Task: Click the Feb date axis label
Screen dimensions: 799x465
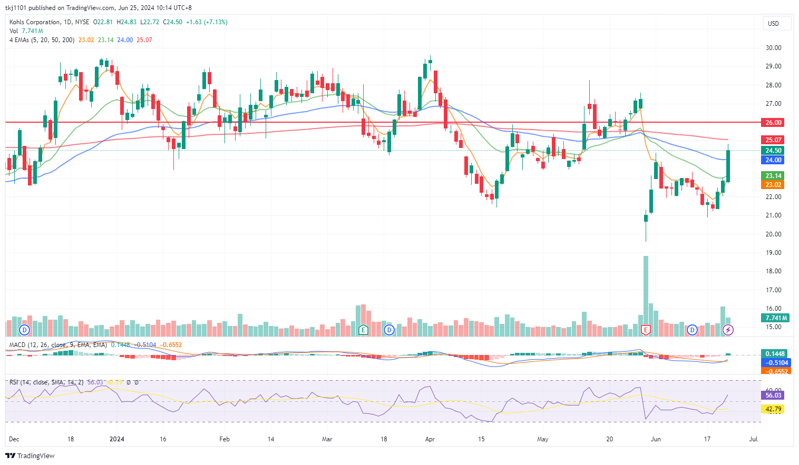Action: click(225, 439)
